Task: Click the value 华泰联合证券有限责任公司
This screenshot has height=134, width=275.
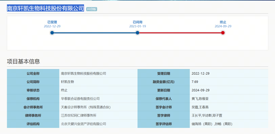Action: point(80,99)
